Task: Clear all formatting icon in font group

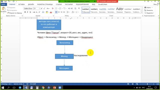Action: pyautogui.click(x=53, y=8)
